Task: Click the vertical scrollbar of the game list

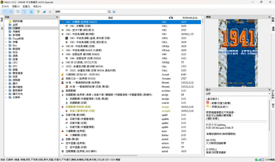Action: click(202, 21)
